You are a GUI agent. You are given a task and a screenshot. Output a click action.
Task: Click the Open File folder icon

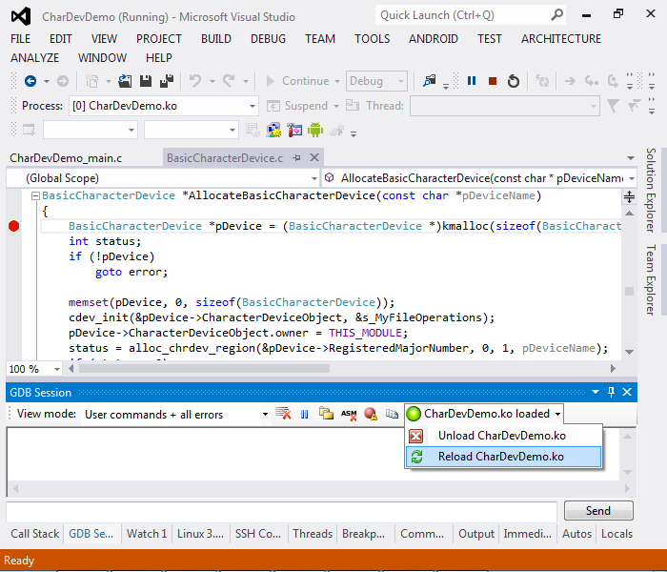click(125, 81)
